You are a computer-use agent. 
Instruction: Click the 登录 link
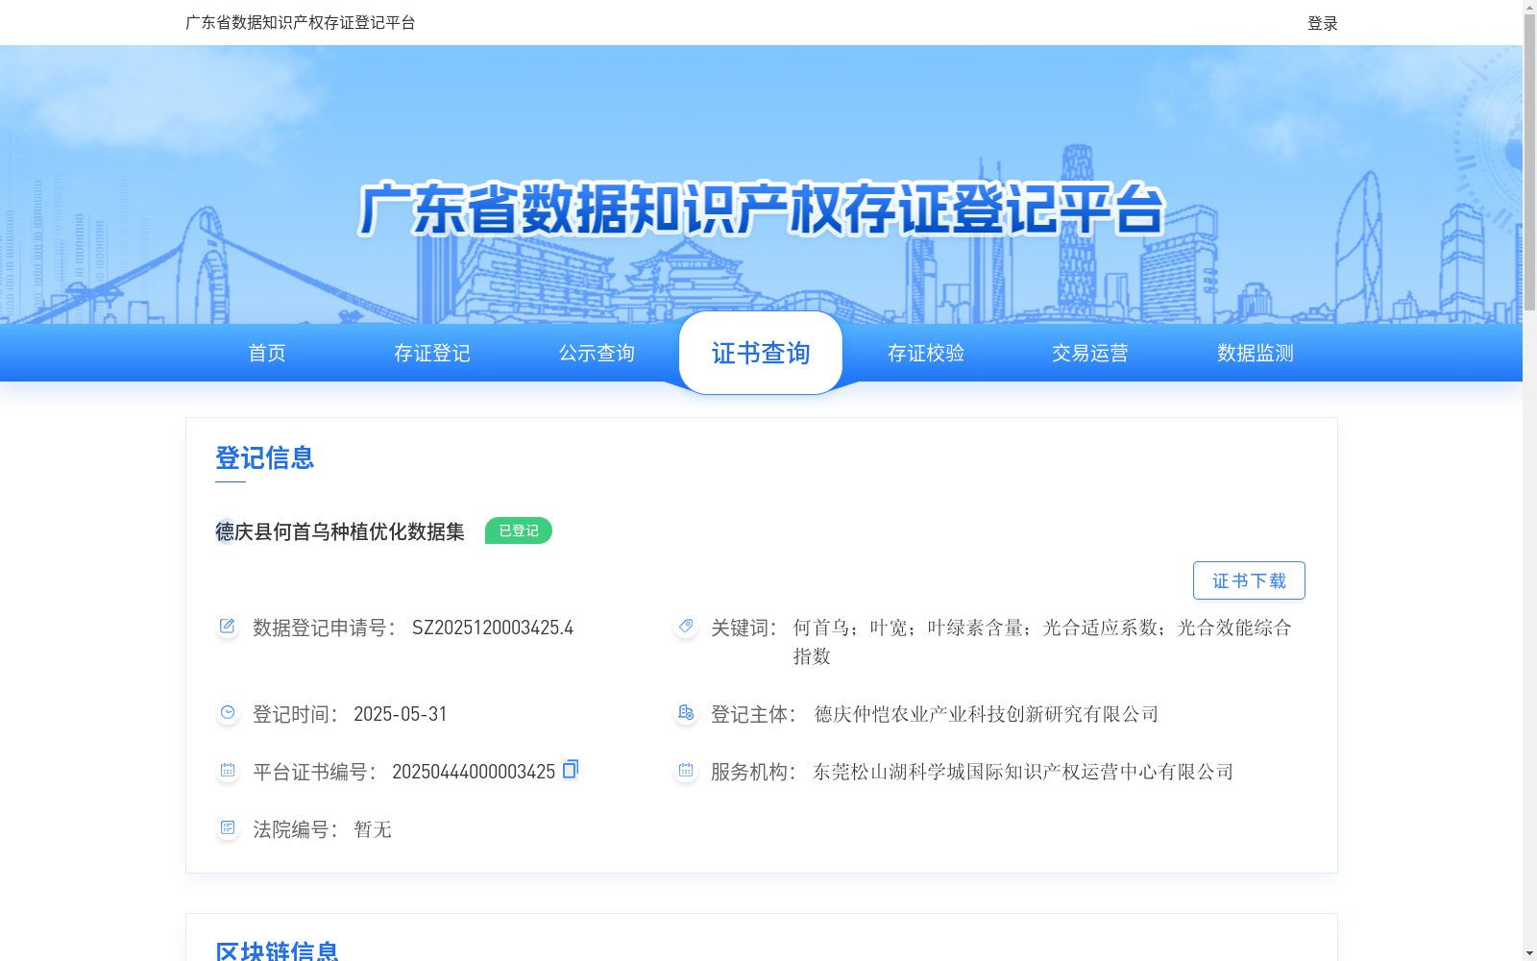[1323, 23]
